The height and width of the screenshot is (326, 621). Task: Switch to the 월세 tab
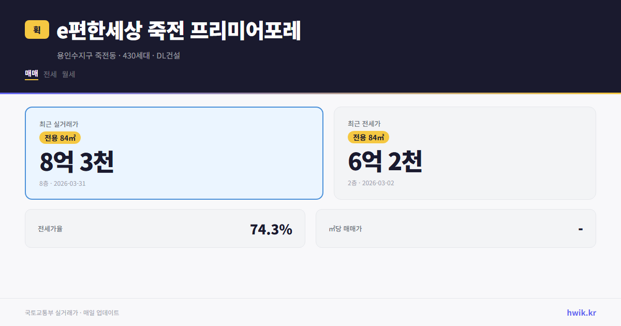pos(68,74)
